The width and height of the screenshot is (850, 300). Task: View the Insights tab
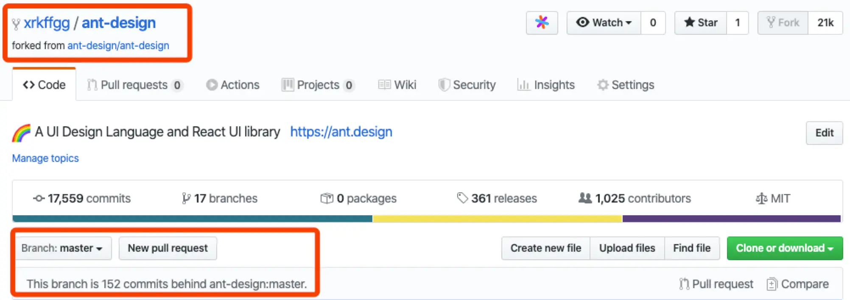coord(546,85)
